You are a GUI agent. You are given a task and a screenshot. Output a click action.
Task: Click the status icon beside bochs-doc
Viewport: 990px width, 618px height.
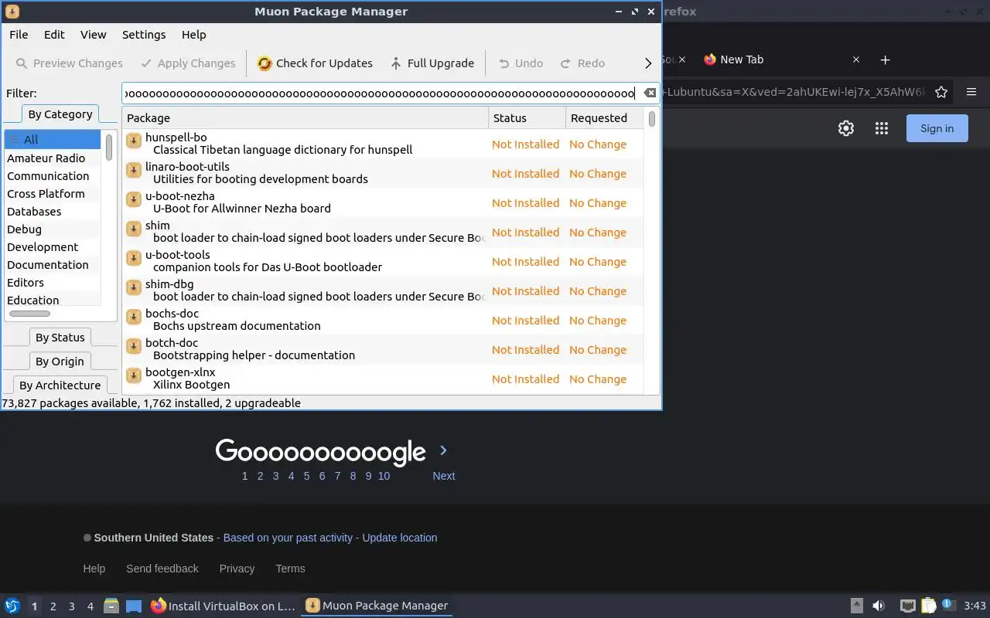click(x=134, y=317)
